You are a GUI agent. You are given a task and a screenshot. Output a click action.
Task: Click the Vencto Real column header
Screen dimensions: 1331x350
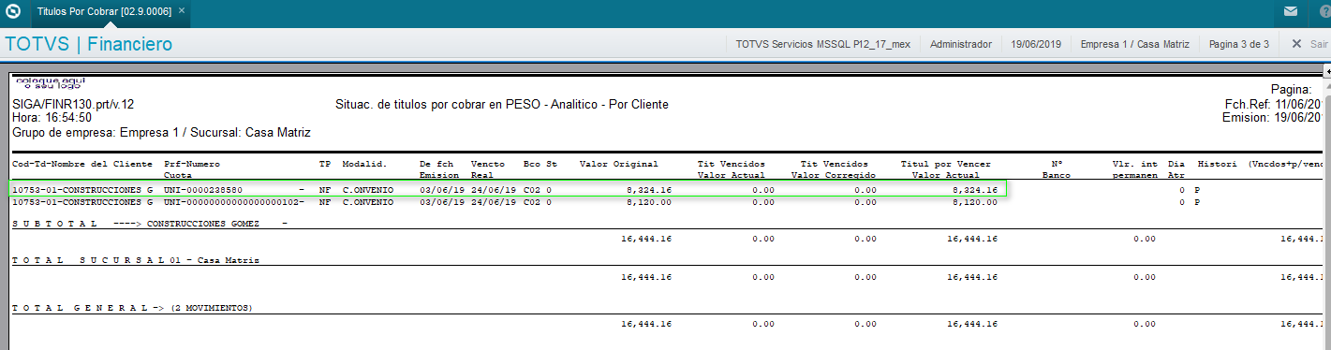(x=487, y=169)
